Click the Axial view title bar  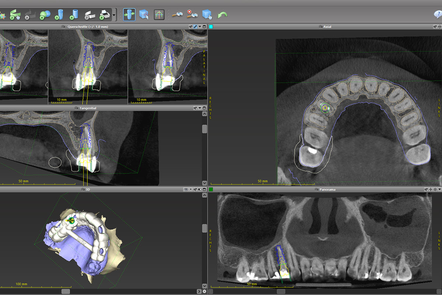pyautogui.click(x=324, y=27)
